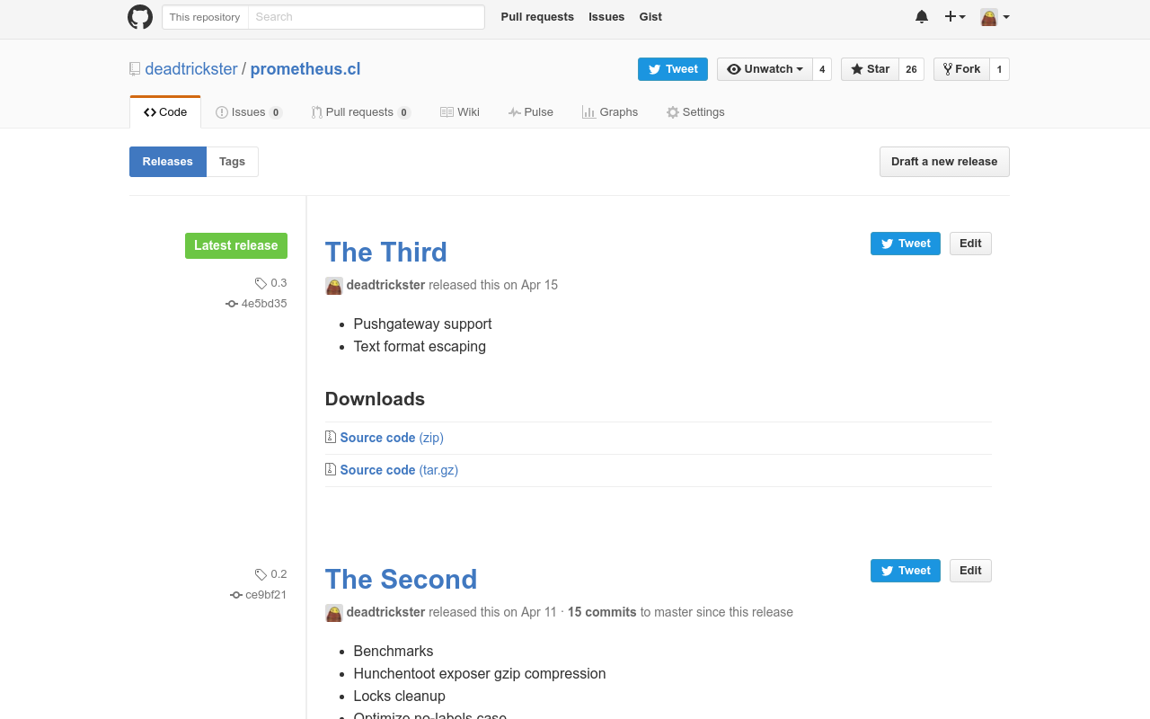The width and height of the screenshot is (1150, 719).
Task: View the forks count 1
Action: pyautogui.click(x=999, y=69)
